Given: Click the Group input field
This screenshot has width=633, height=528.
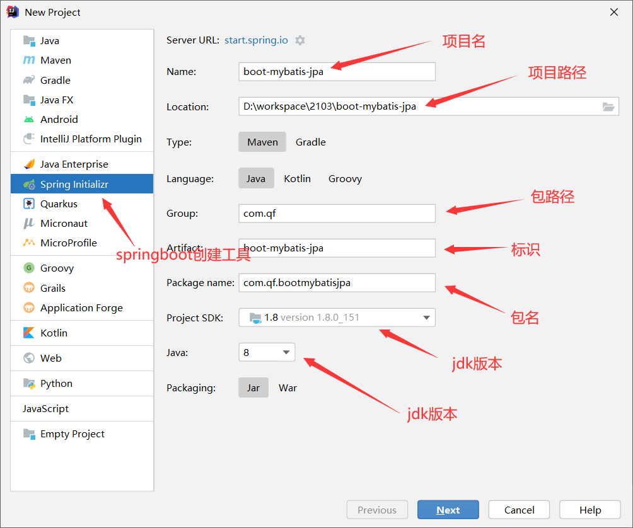Looking at the screenshot, I should point(337,214).
